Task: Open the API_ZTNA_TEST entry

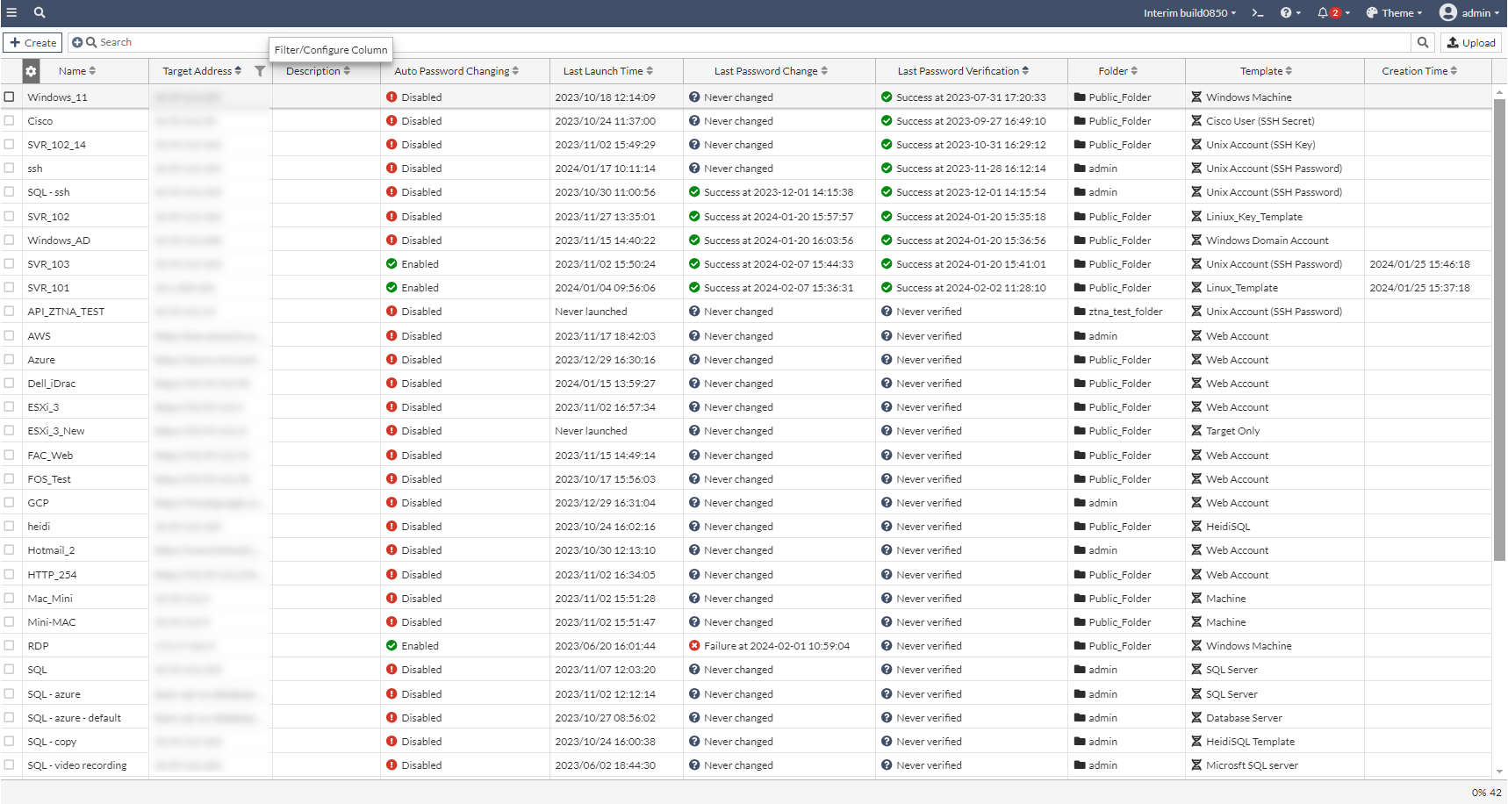Action: pos(66,312)
